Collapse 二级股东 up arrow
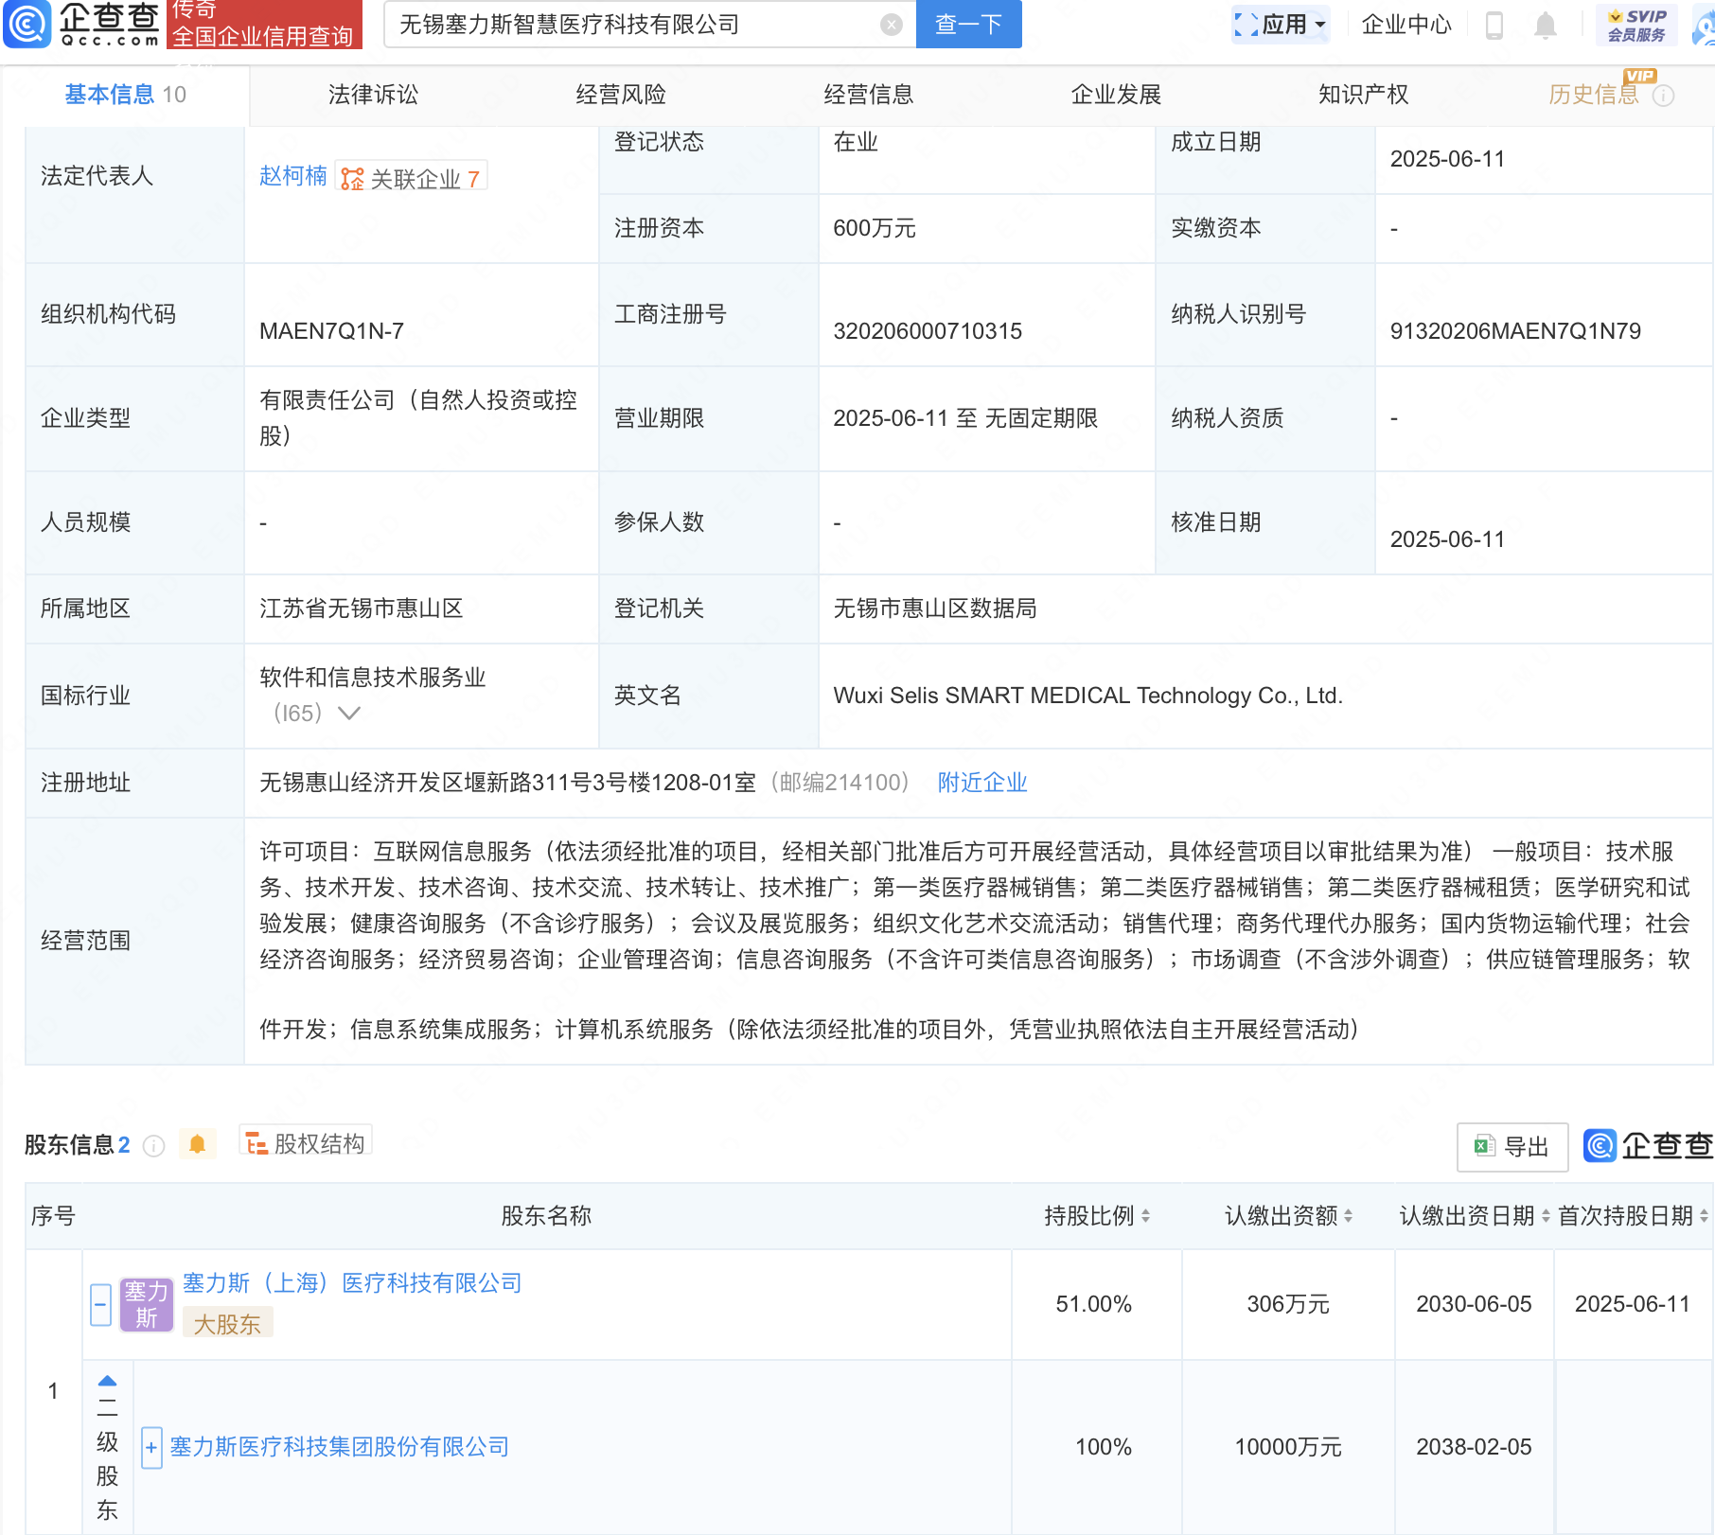 click(107, 1381)
